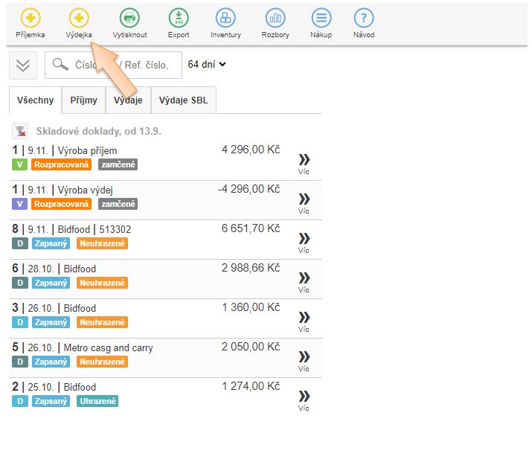
Task: Click Uhrazené badge on document 2
Action: click(97, 401)
